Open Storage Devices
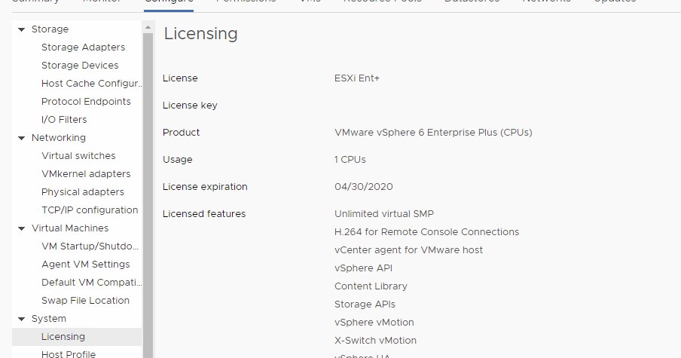681x358 pixels. (x=80, y=66)
